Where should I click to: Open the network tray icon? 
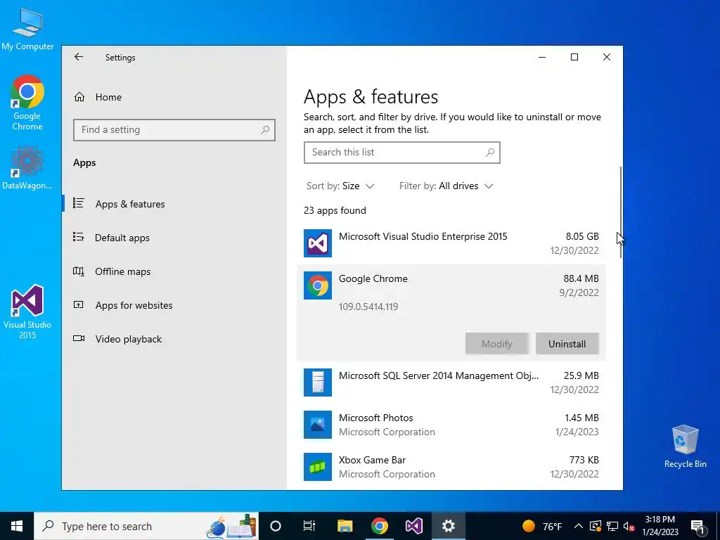[x=612, y=526]
